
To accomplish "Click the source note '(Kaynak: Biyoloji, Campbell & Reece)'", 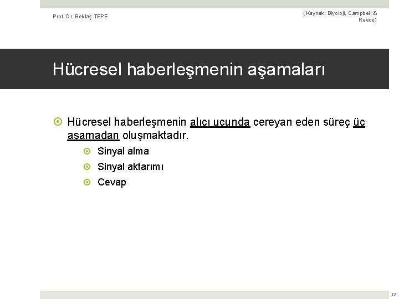I will click(340, 17).
